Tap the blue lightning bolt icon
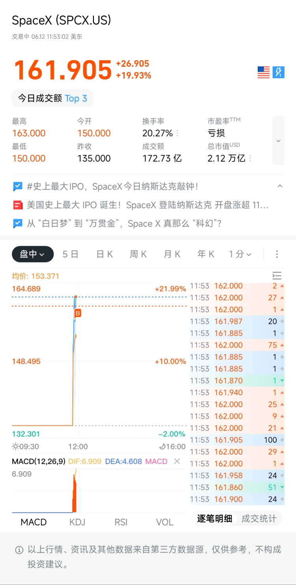Image resolution: width=296 pixels, height=585 pixels. (279, 72)
